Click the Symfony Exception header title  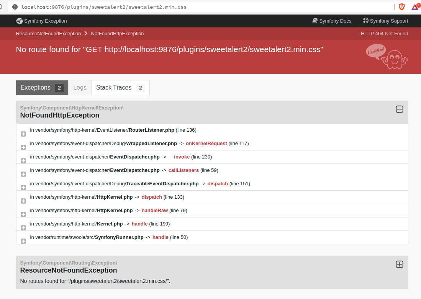45,21
